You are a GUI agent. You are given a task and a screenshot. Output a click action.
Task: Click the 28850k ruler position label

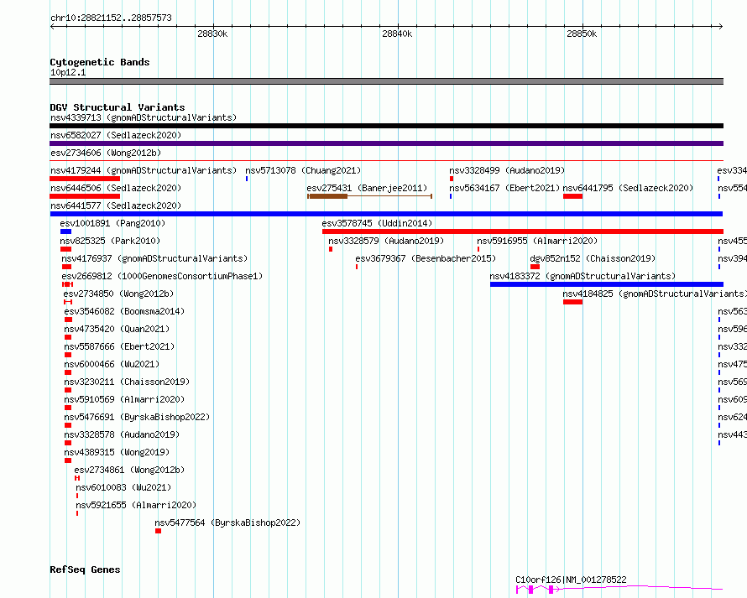click(581, 34)
